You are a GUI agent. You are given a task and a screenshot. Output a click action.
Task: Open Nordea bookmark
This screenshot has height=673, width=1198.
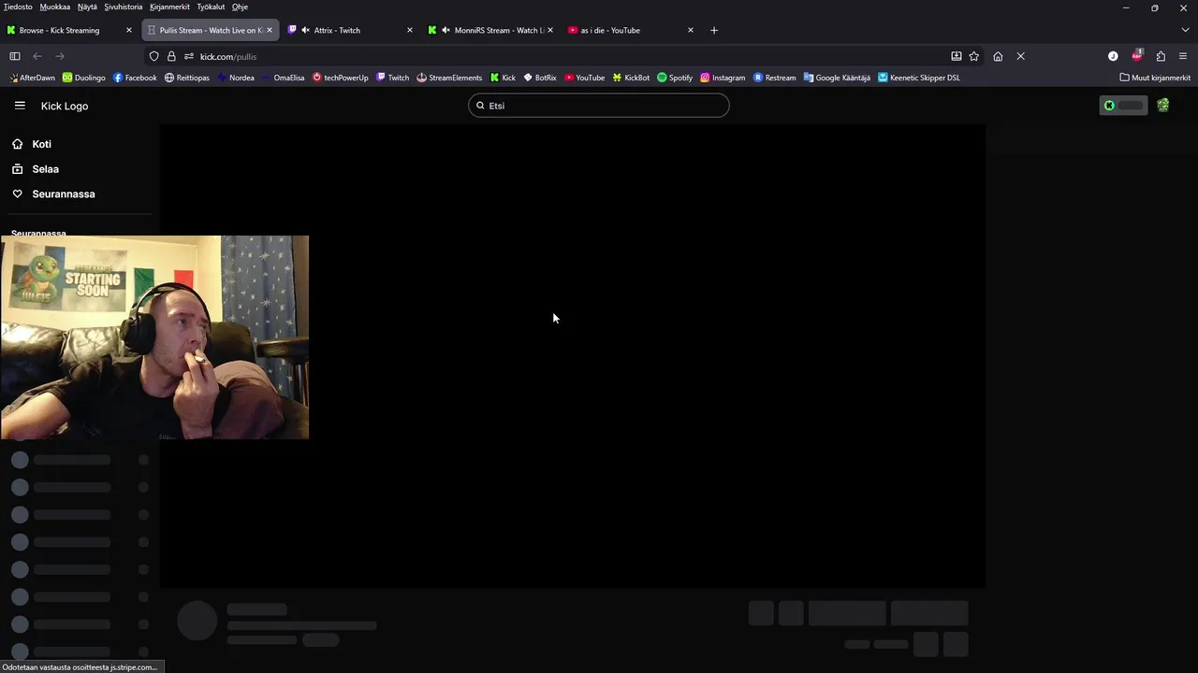tap(236, 78)
